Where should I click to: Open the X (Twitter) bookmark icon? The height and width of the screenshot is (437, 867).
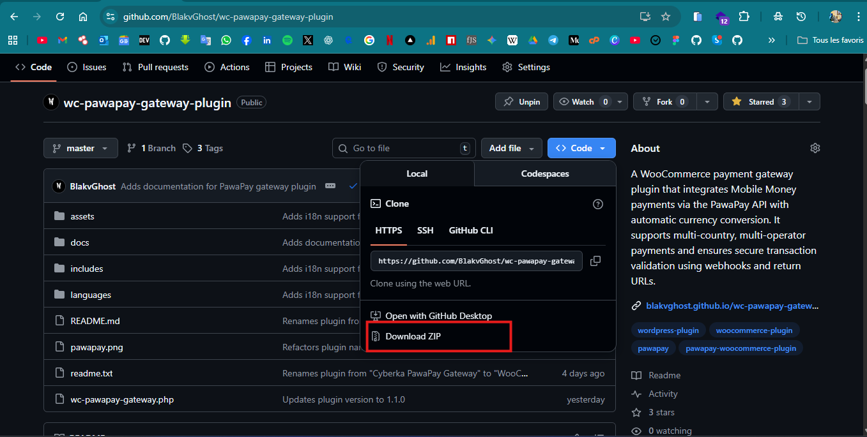308,40
